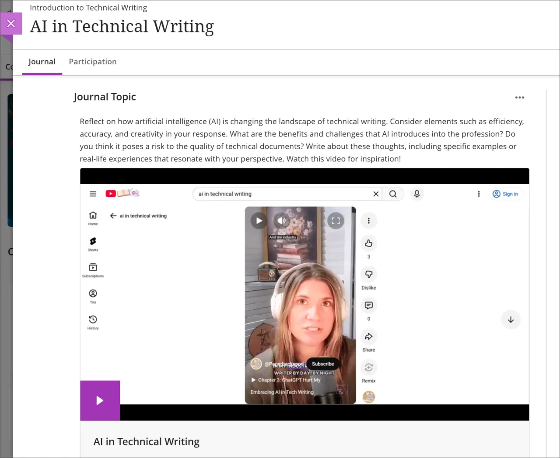This screenshot has height=458, width=560.
Task: Clear the search query with the X icon
Action: 375,194
